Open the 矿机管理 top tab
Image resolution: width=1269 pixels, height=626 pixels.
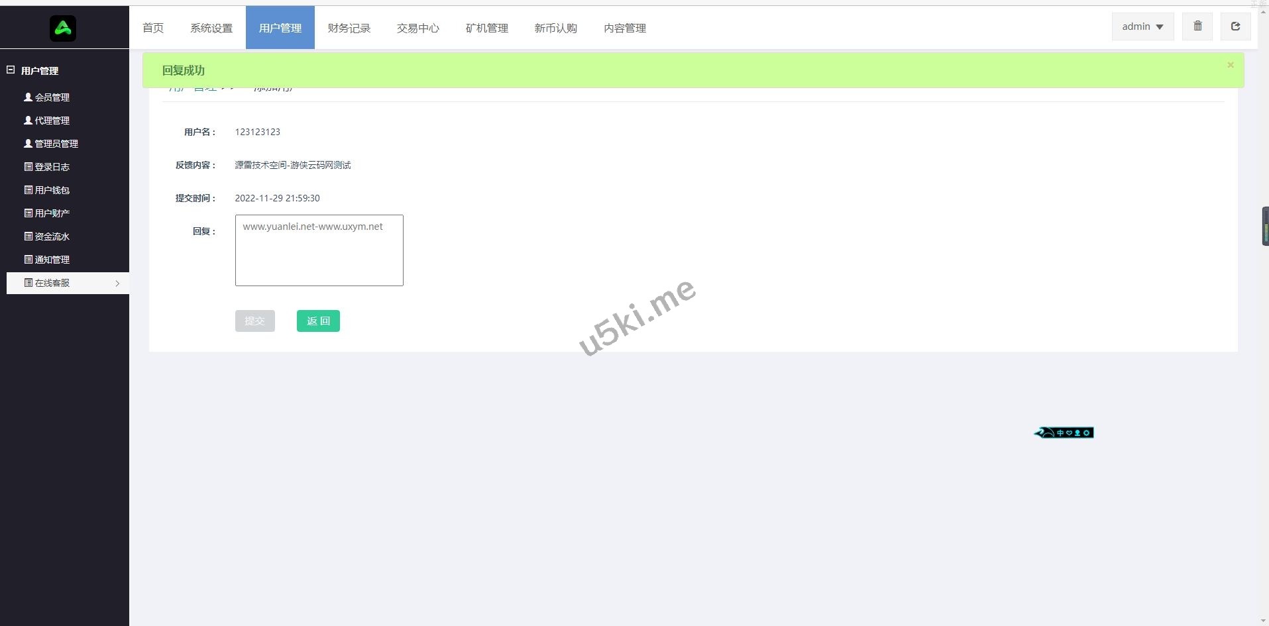coord(487,28)
